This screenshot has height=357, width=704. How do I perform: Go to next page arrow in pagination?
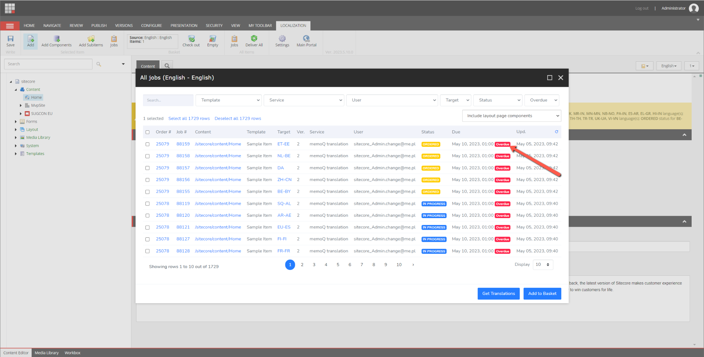[413, 265]
